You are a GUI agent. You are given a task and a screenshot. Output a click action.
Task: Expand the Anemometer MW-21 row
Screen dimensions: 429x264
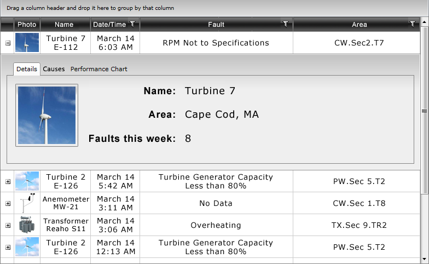pos(8,204)
